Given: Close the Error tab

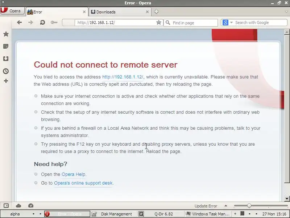Looking at the screenshot, I should point(84,12).
